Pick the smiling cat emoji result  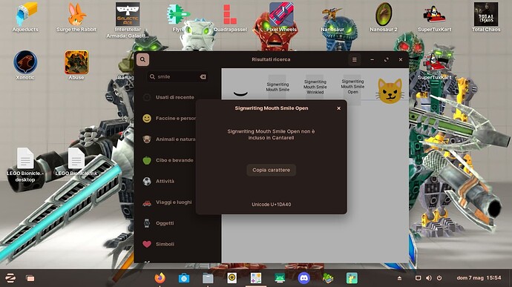(390, 90)
